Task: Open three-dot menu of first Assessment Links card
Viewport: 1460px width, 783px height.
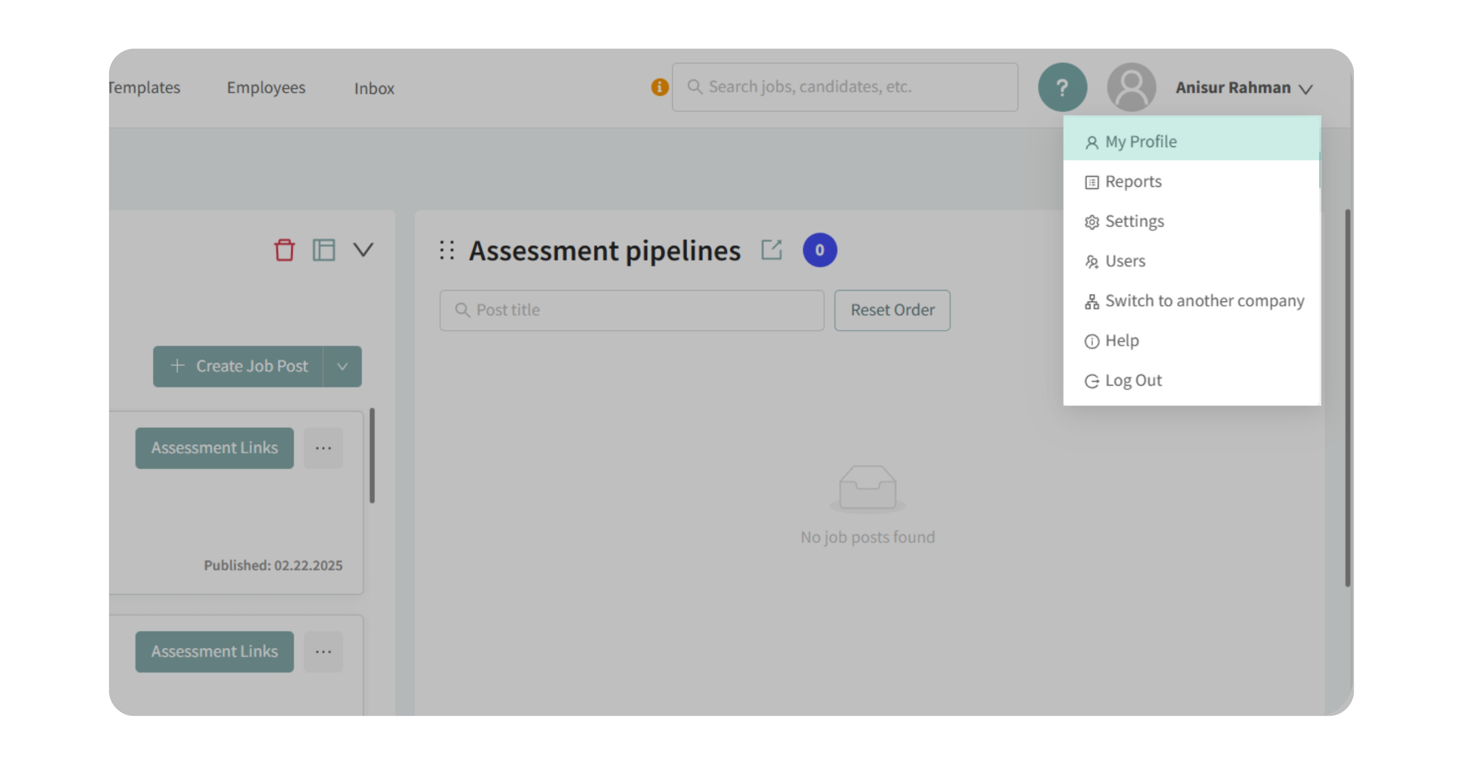Action: [324, 448]
